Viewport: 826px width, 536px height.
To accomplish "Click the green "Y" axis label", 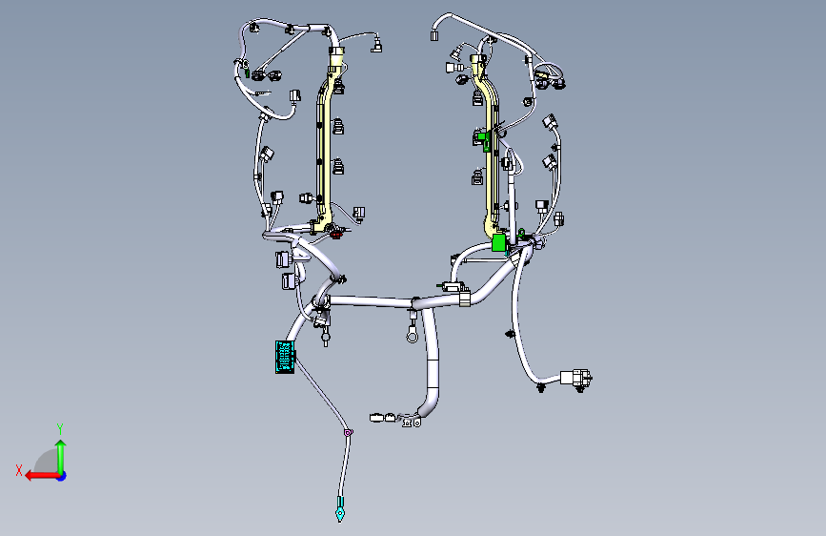I will click(60, 429).
